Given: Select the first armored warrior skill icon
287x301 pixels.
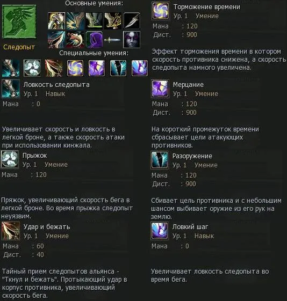Looking at the screenshot, I should (x=56, y=21).
